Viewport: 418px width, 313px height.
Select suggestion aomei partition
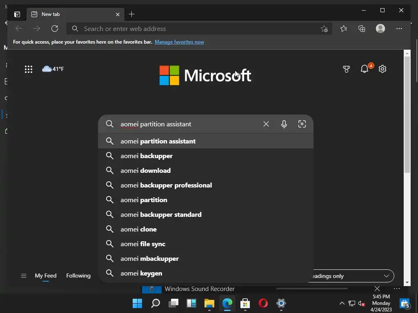point(206,200)
